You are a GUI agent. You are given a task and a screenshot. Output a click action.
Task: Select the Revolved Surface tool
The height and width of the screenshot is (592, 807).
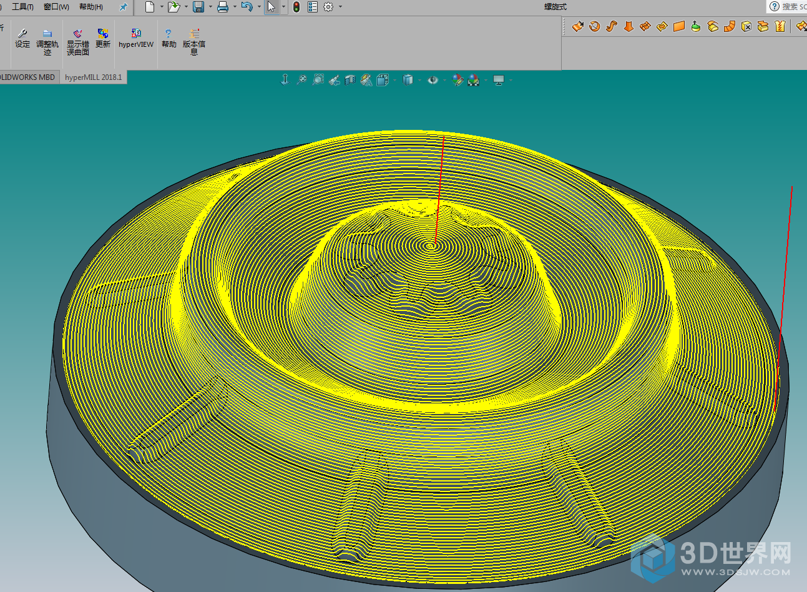594,26
